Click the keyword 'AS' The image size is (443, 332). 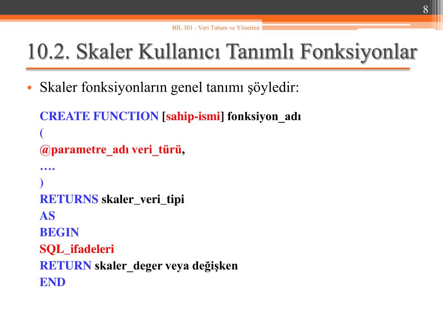pyautogui.click(x=48, y=216)
